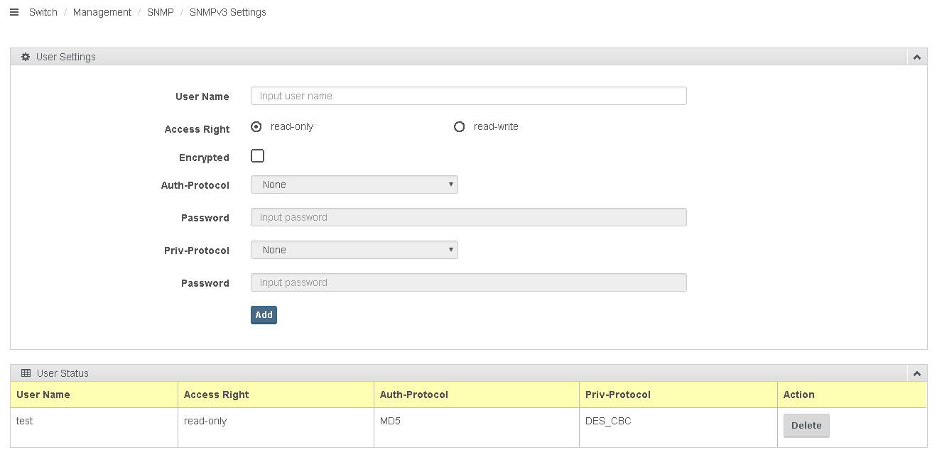Image resolution: width=937 pixels, height=457 pixels.
Task: Go to Switch in breadcrumb
Action: tap(43, 12)
